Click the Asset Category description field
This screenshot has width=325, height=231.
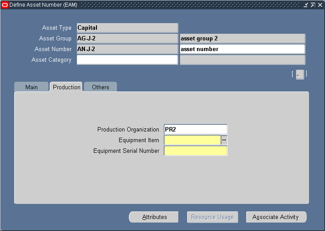[x=242, y=60]
